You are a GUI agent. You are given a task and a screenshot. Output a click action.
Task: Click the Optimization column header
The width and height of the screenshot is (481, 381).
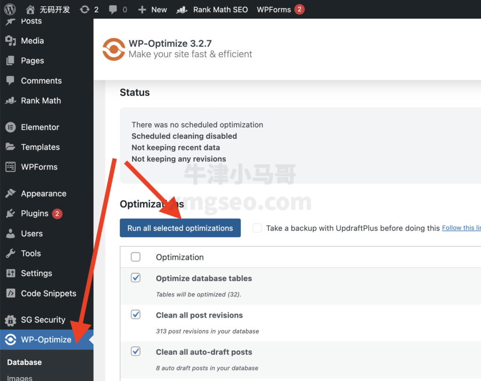tap(180, 257)
